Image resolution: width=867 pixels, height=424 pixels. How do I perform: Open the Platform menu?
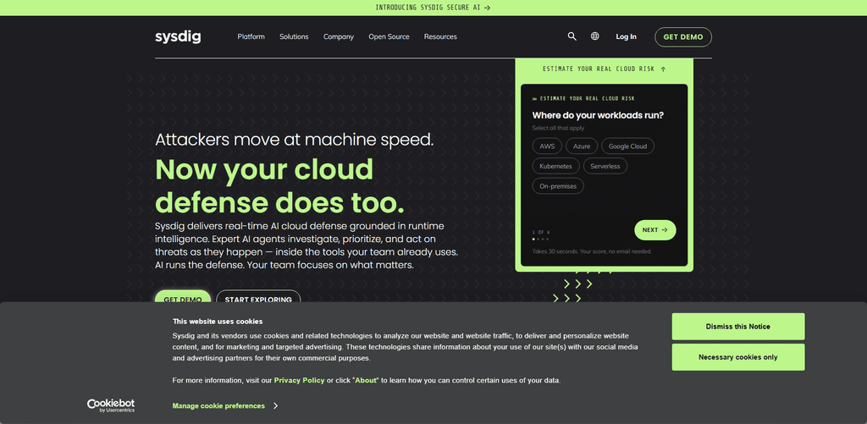tap(251, 36)
